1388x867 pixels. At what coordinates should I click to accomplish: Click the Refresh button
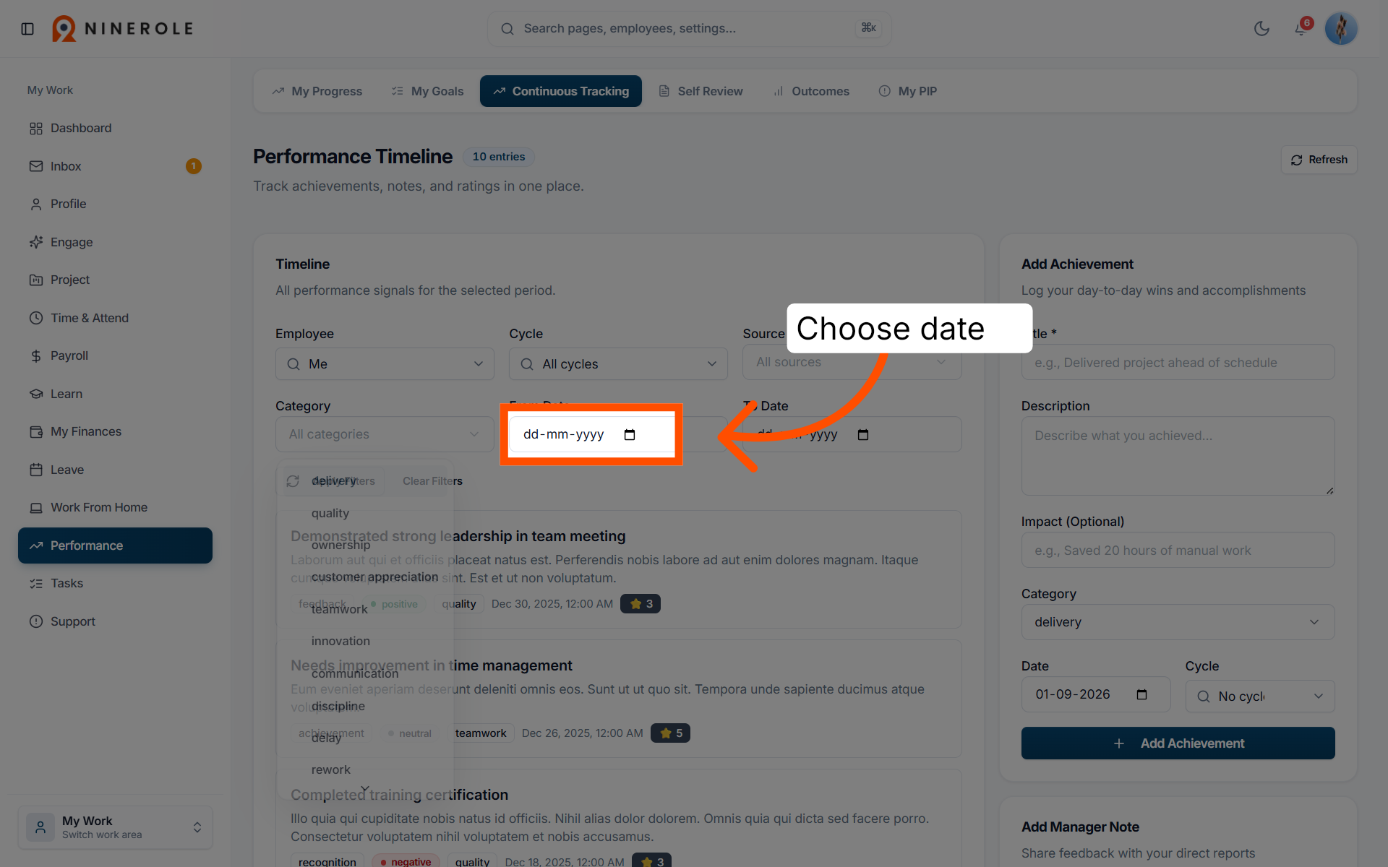pyautogui.click(x=1319, y=160)
